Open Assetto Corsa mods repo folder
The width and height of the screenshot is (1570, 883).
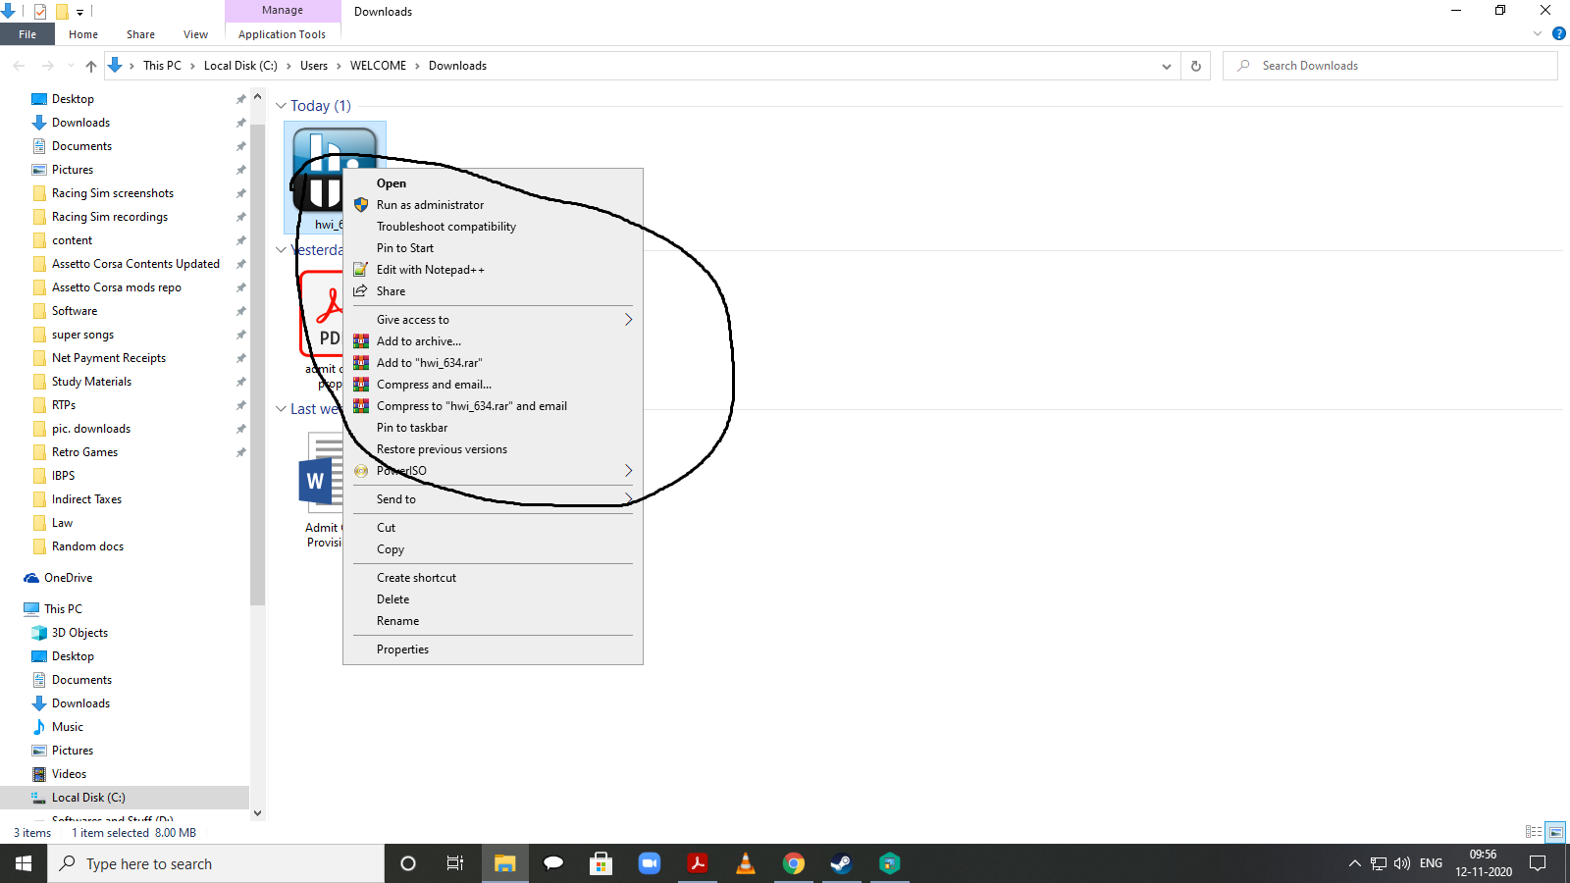point(117,287)
